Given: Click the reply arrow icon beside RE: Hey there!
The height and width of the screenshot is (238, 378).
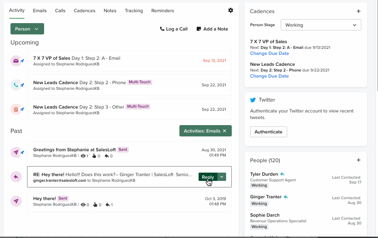Looking at the screenshot, I should tap(16, 177).
